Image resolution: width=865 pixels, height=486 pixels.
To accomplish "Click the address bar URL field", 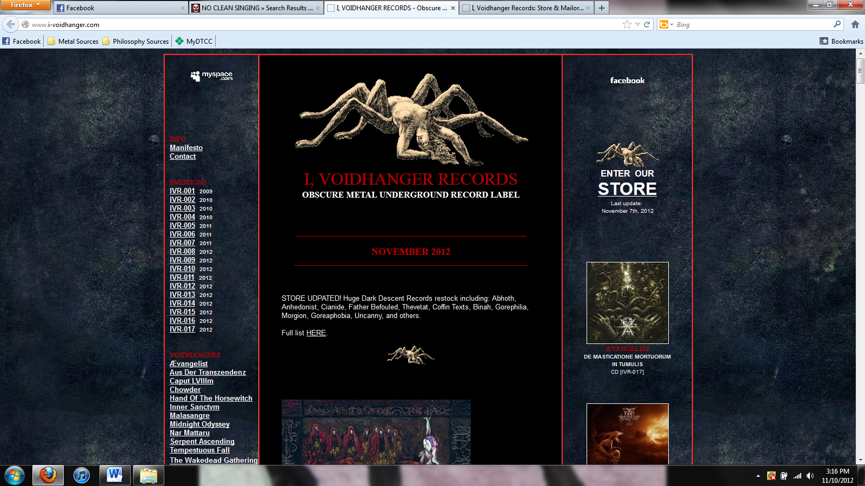I will [324, 24].
